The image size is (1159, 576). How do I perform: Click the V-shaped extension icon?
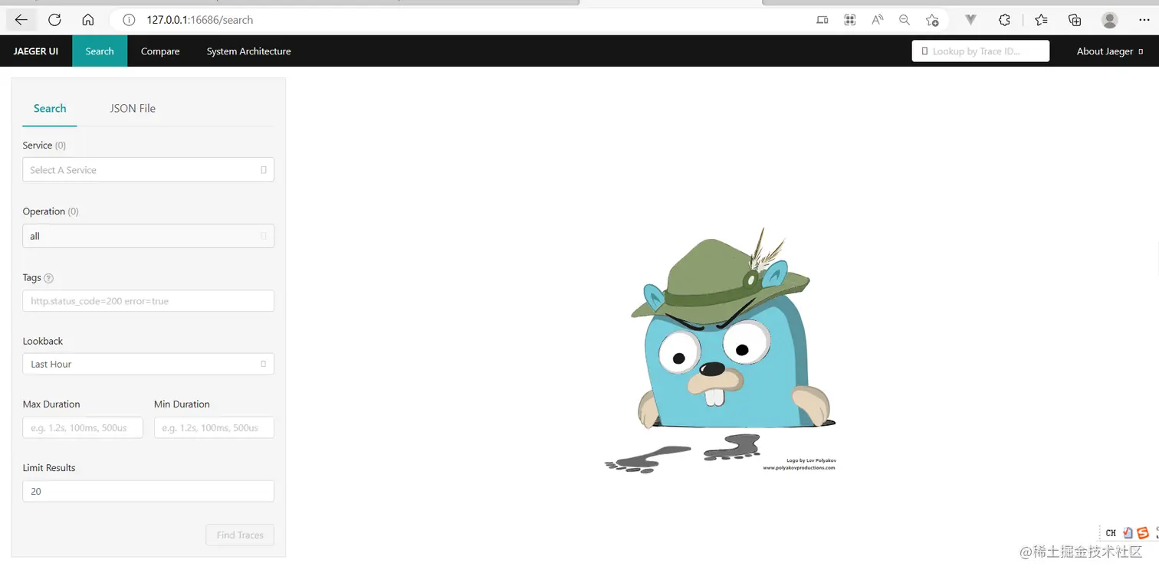(x=970, y=20)
